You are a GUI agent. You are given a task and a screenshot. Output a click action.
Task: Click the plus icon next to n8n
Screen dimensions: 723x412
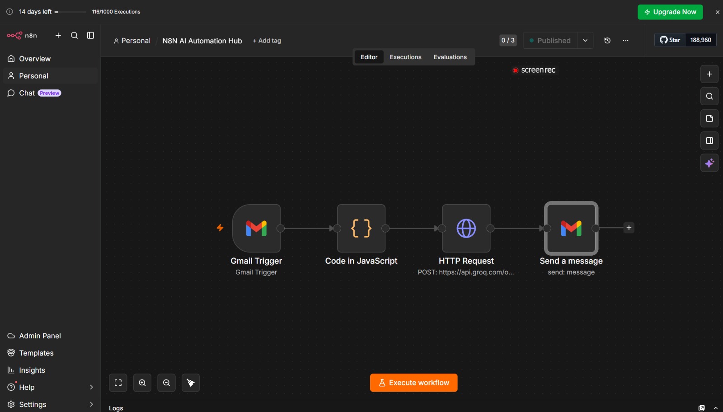[58, 35]
